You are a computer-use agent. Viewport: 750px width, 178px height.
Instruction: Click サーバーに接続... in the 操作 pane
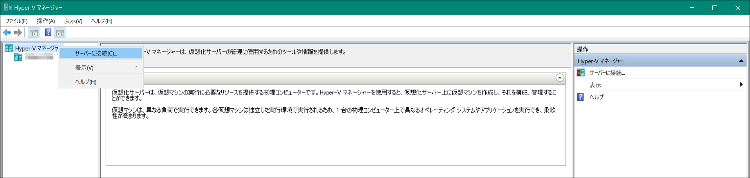coord(607,73)
